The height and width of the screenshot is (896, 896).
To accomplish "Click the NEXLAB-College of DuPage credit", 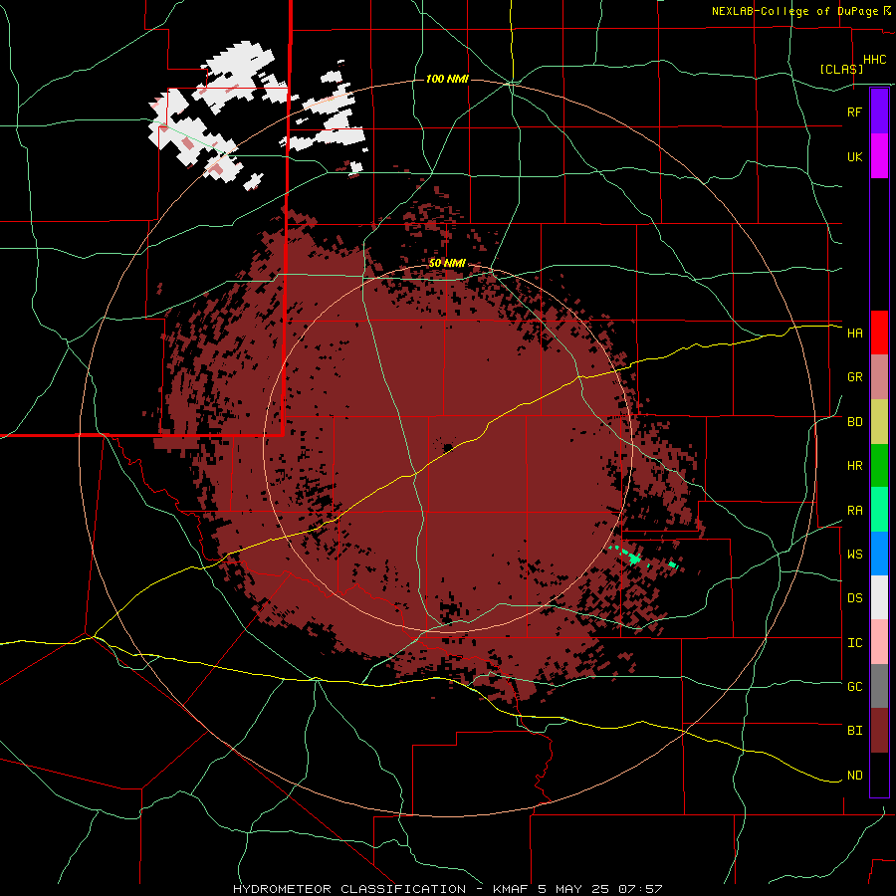I will 800,11.
